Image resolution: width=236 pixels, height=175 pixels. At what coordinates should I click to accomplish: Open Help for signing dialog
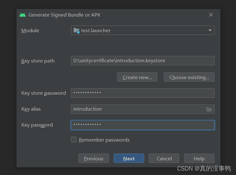click(x=199, y=158)
